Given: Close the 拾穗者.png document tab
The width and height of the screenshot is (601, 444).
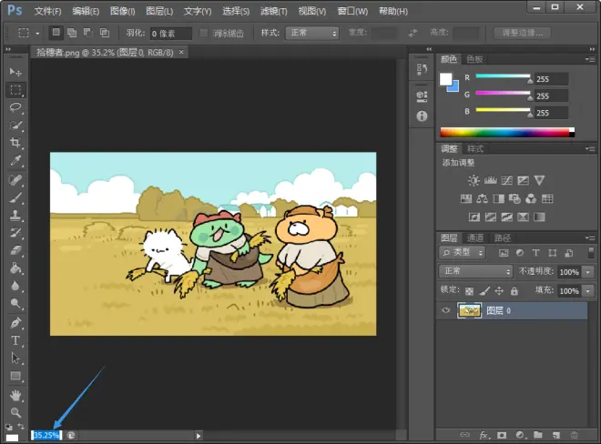Looking at the screenshot, I should (181, 52).
